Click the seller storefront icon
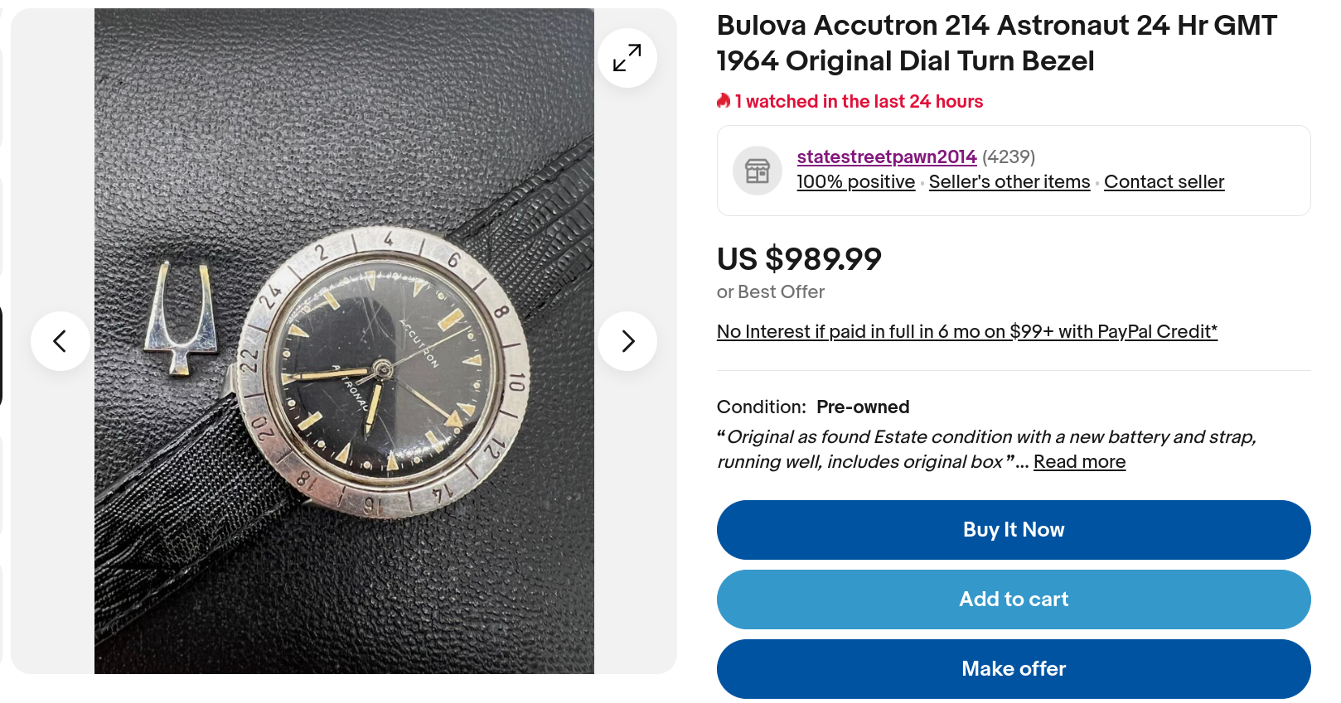Image resolution: width=1341 pixels, height=703 pixels. click(x=757, y=171)
